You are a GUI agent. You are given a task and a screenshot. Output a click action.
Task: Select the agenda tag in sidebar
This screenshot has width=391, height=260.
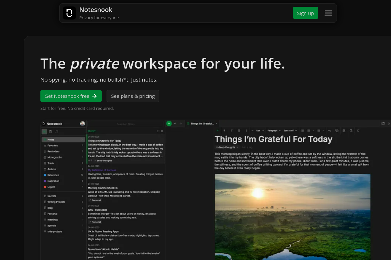click(63, 226)
